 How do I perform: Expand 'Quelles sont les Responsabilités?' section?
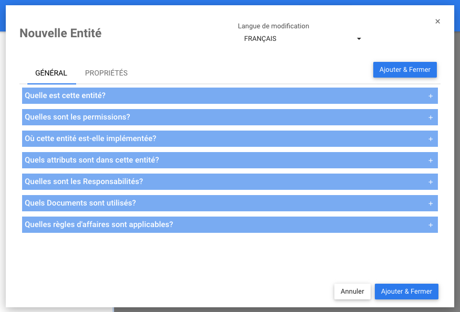(84, 182)
